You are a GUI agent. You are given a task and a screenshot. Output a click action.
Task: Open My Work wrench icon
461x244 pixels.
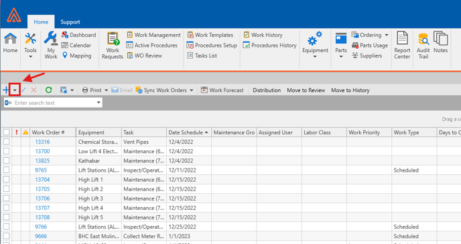[x=50, y=39]
